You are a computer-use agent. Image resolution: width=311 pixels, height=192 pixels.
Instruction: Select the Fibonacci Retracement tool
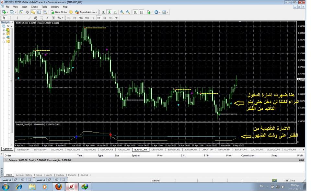point(41,18)
